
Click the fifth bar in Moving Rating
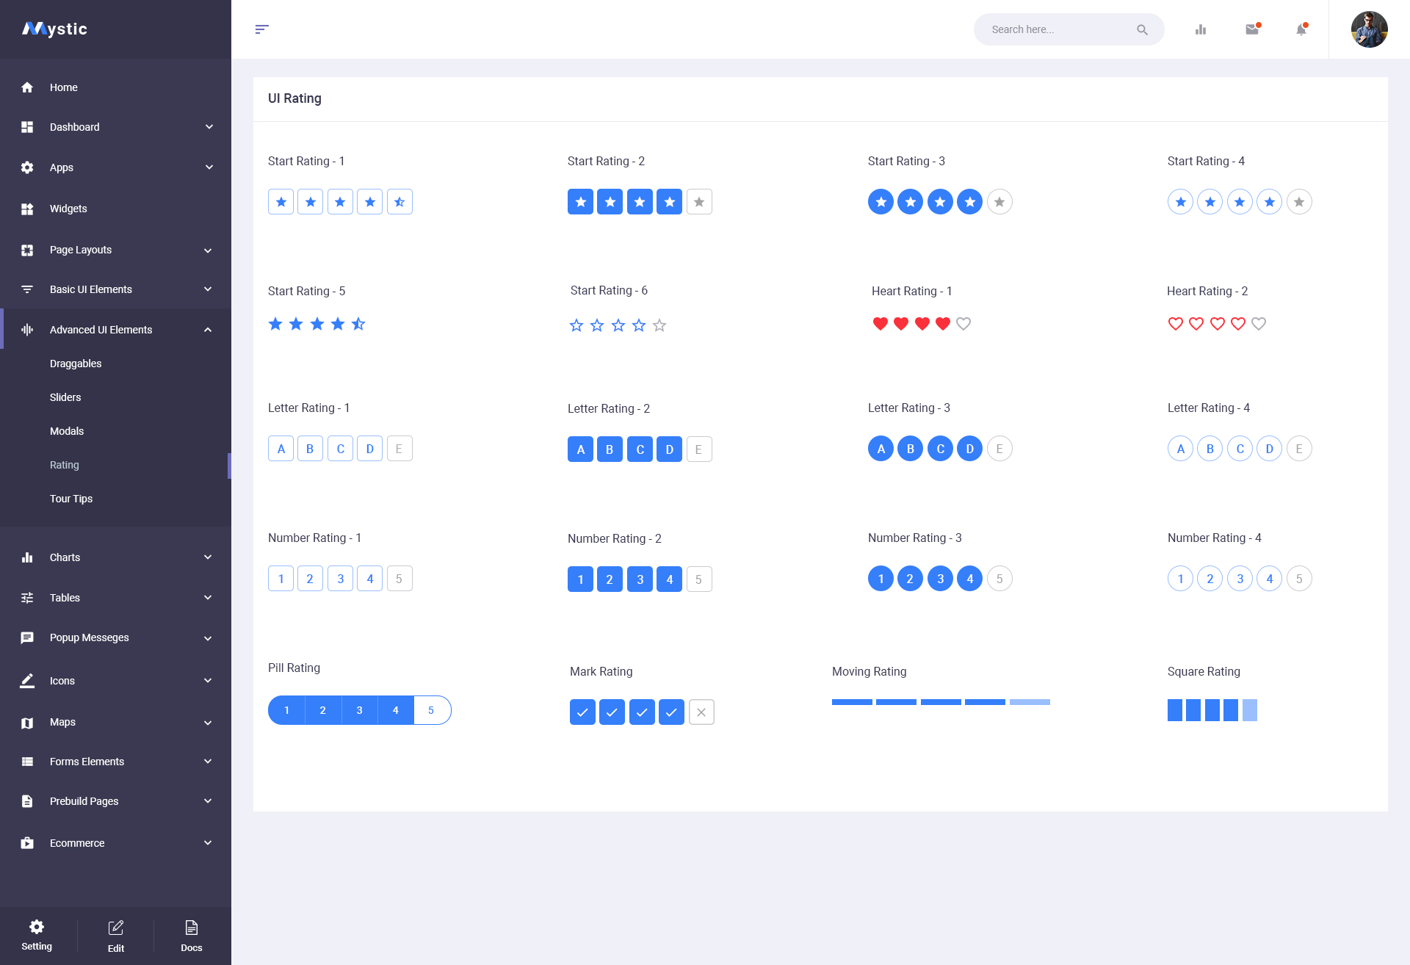click(x=1030, y=702)
